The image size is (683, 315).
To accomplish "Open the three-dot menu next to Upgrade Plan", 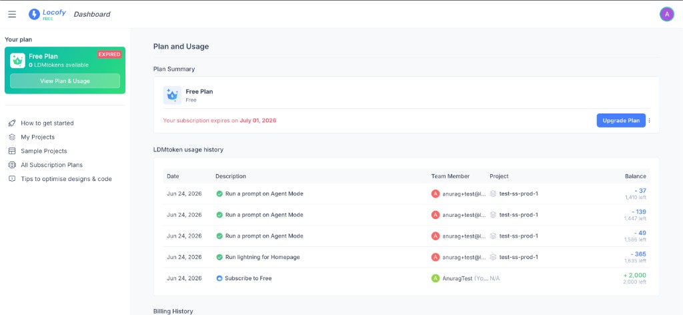I will (x=649, y=120).
